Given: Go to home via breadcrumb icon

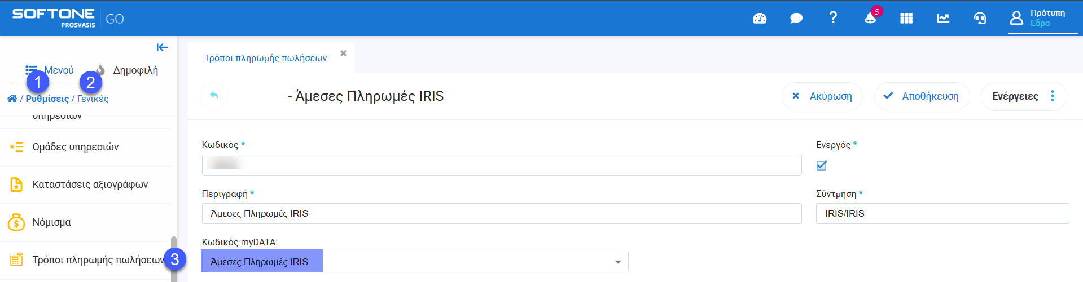Looking at the screenshot, I should (12, 99).
